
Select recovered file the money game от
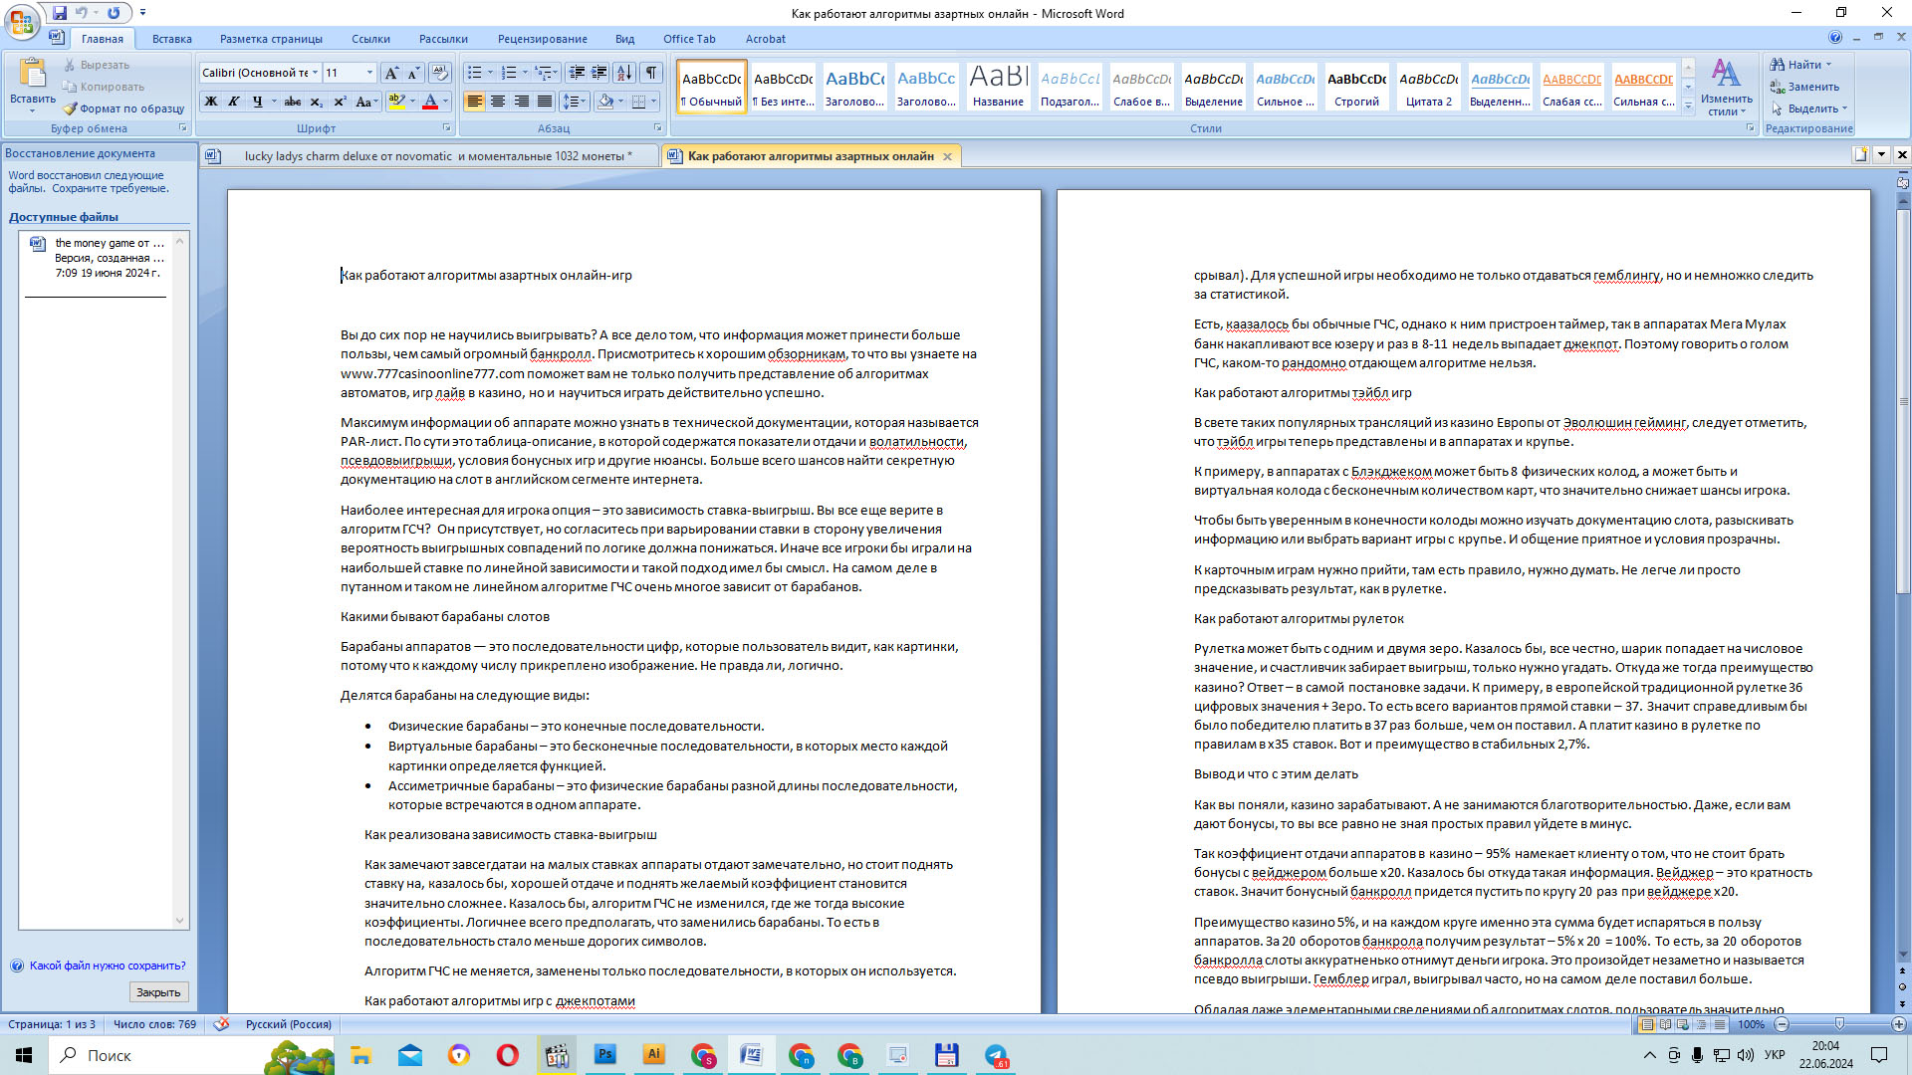tap(97, 258)
